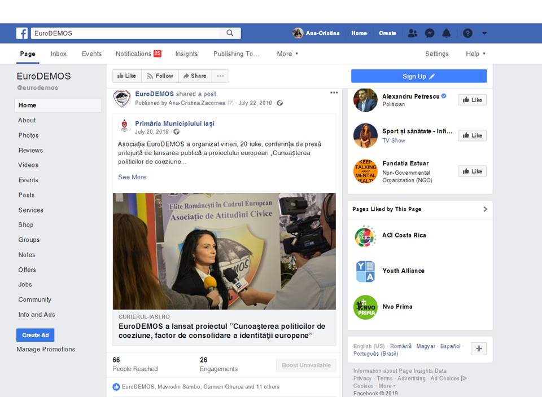Viewport: 542px width, 406px height.
Task: Switch to the Inbox tab
Action: click(x=58, y=54)
